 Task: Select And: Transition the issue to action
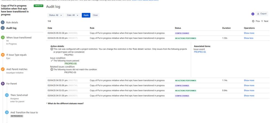click(24, 113)
